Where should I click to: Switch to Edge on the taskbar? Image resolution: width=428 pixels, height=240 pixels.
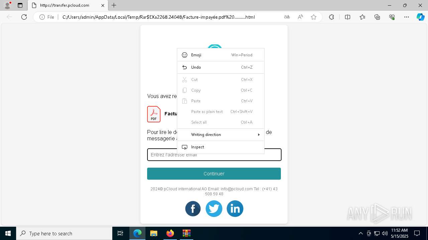[x=137, y=233]
